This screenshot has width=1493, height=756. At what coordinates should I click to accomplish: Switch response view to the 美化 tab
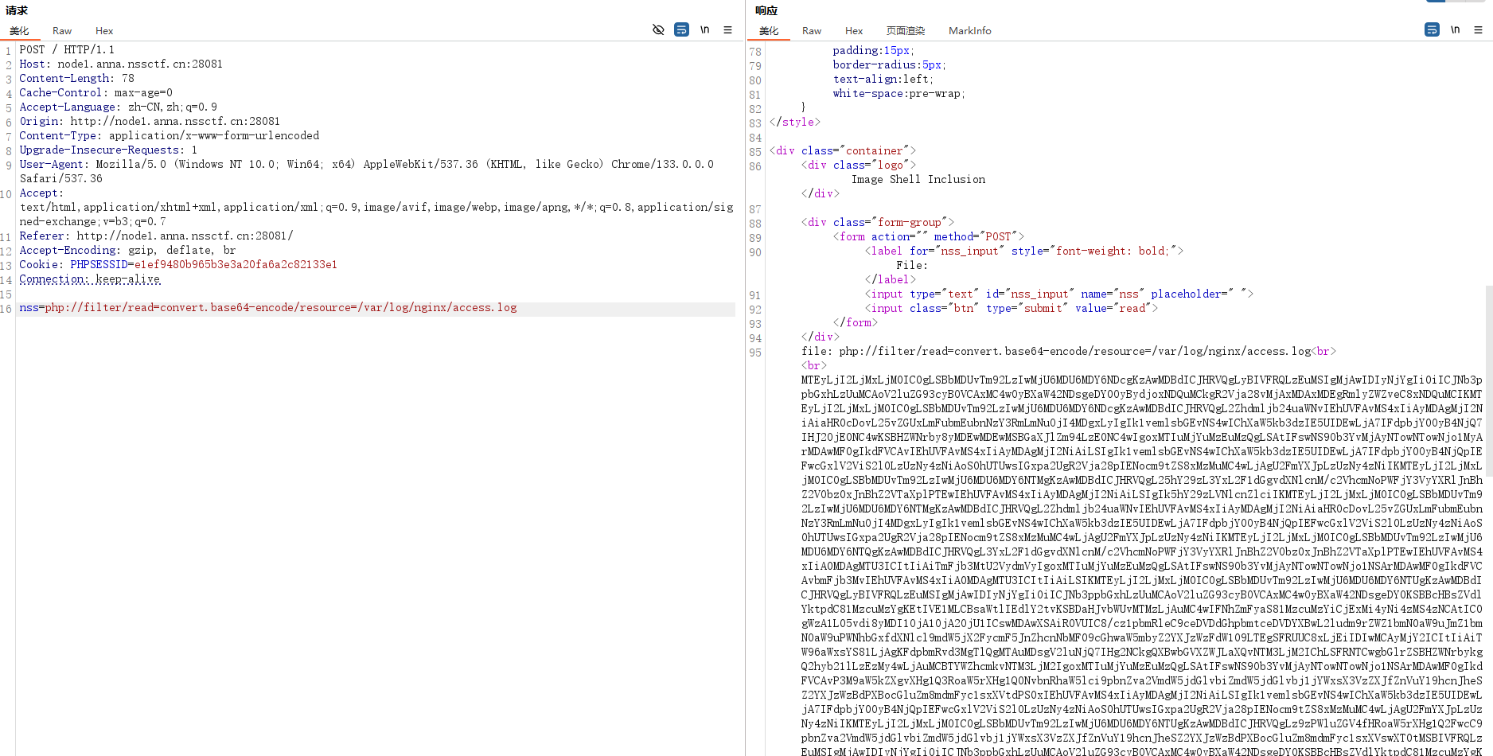pos(769,31)
